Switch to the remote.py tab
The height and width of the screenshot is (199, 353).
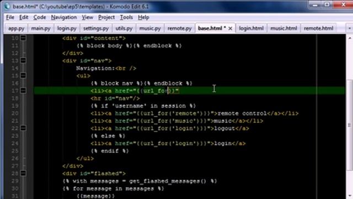click(179, 28)
